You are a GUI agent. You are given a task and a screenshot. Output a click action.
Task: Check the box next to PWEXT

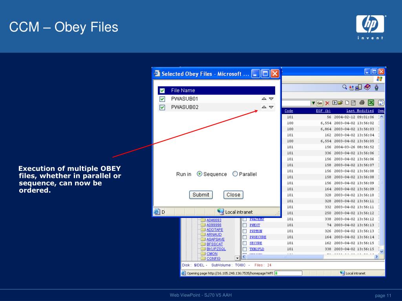click(245, 225)
